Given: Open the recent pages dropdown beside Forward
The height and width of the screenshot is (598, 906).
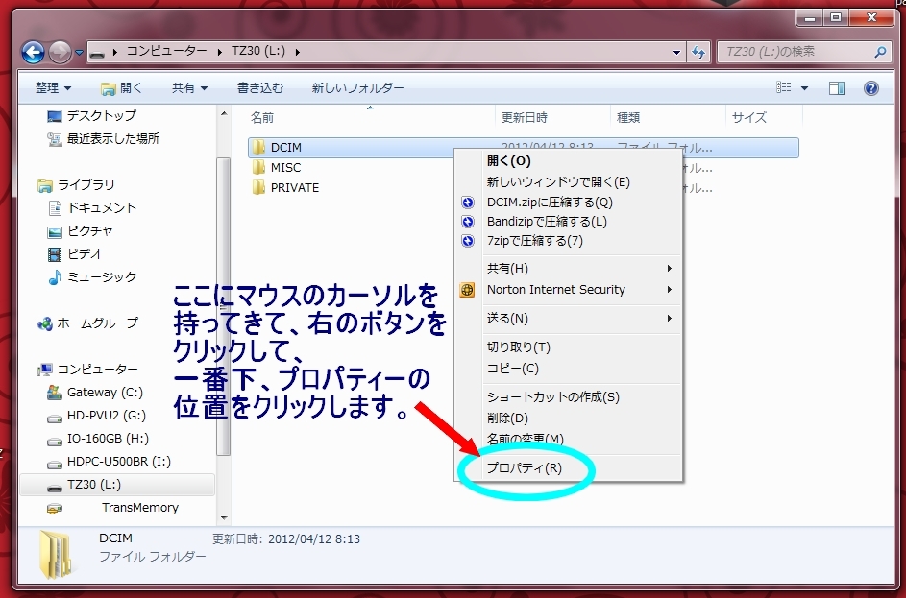Looking at the screenshot, I should pyautogui.click(x=79, y=53).
